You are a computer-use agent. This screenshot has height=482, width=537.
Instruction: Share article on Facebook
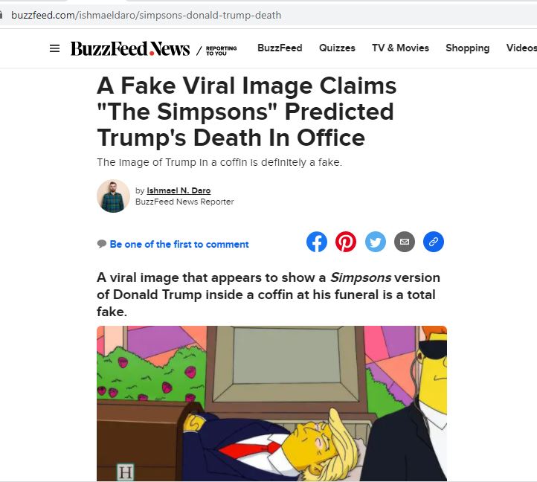(x=317, y=242)
